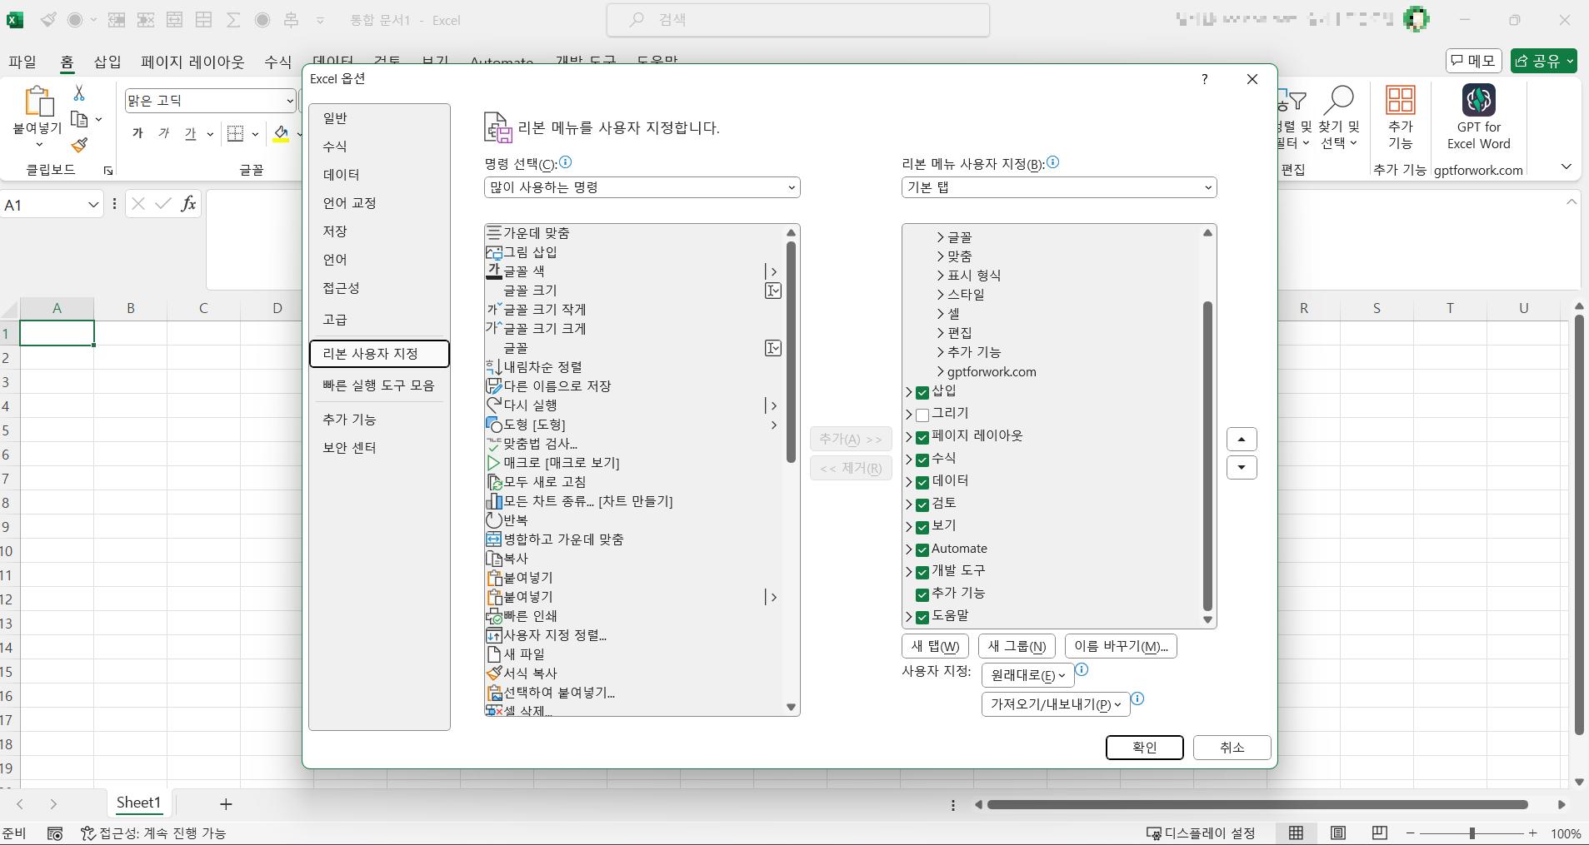
Task: Click the Format Painter brush icon
Action: click(79, 146)
